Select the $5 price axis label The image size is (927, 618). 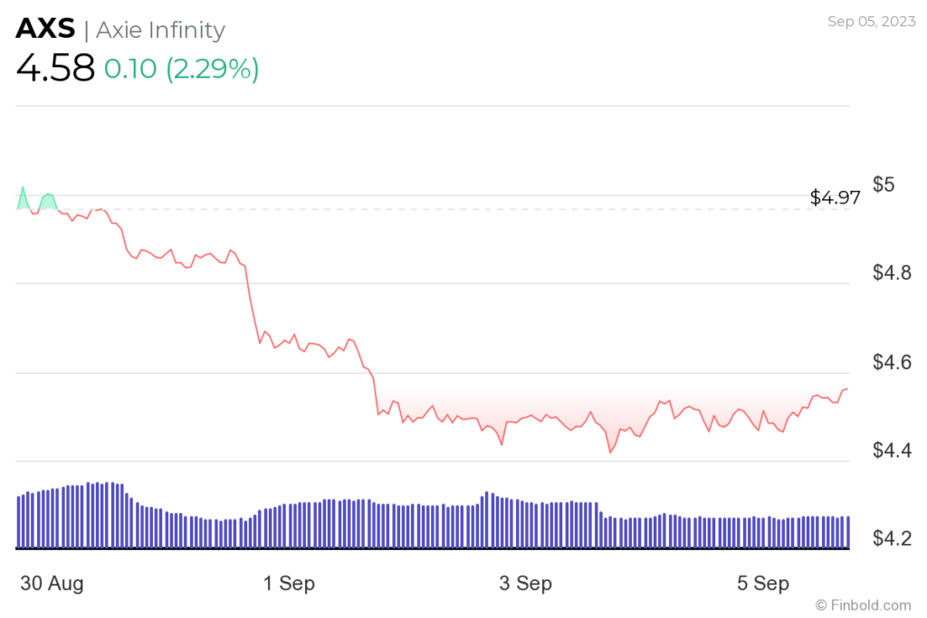tap(884, 185)
